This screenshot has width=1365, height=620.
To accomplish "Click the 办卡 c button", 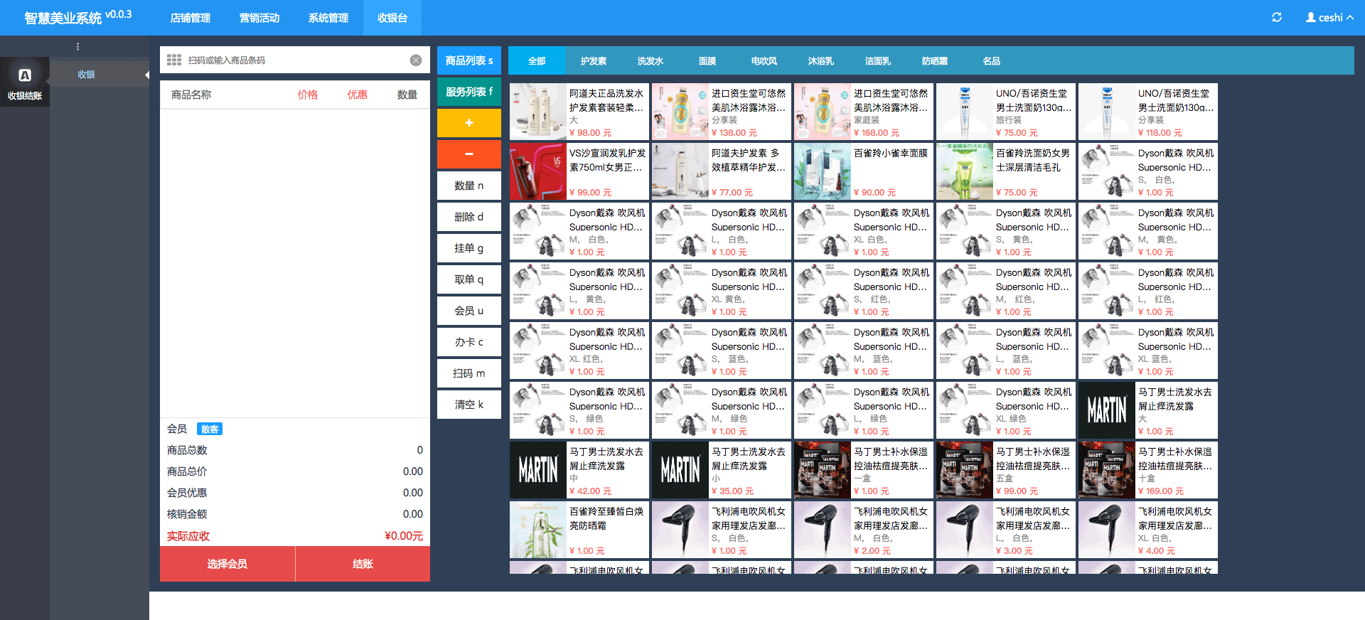I will [469, 342].
